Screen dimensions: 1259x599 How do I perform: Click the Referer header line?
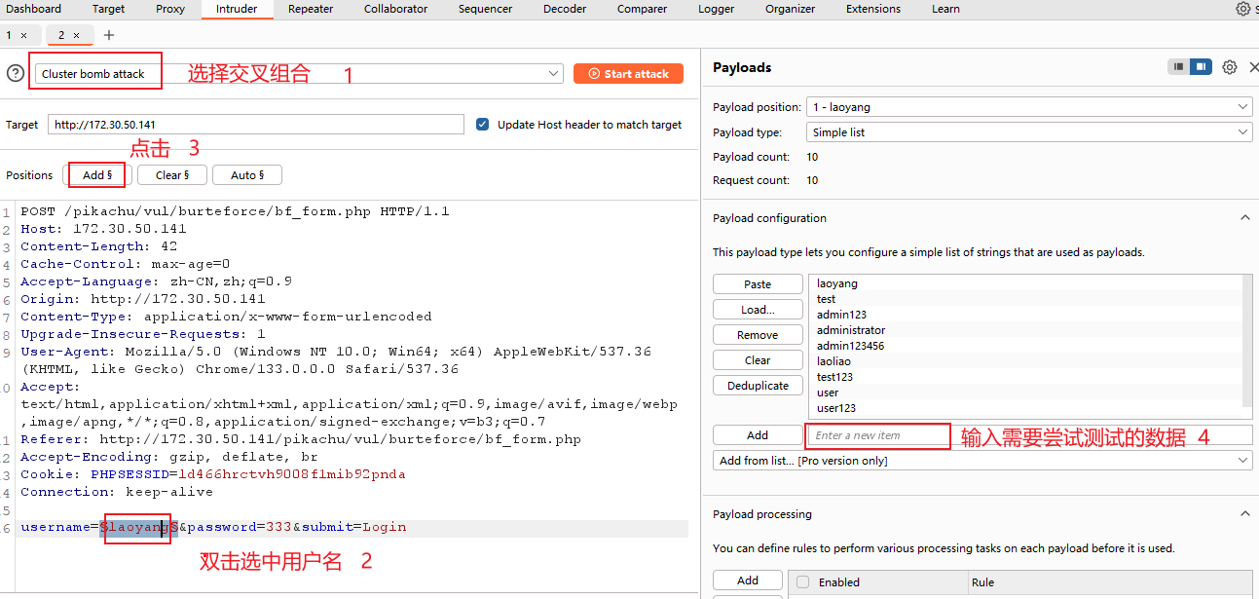coord(301,439)
